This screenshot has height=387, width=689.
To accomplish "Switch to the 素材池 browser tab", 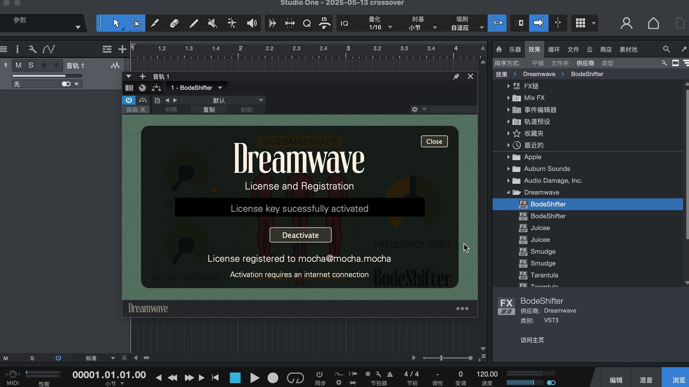I will pyautogui.click(x=628, y=49).
